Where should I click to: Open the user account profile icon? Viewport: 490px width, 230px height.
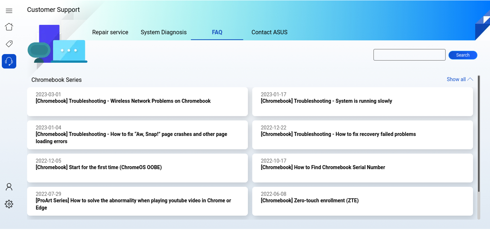(x=9, y=187)
